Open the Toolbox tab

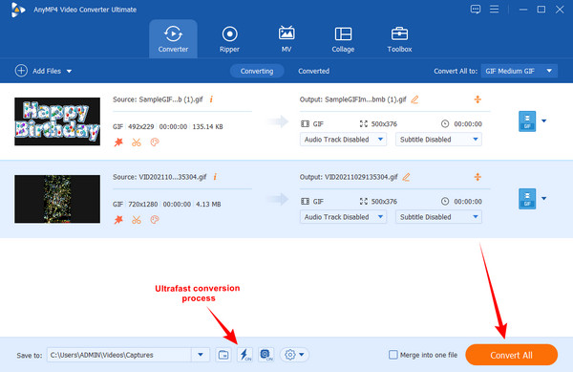click(399, 39)
